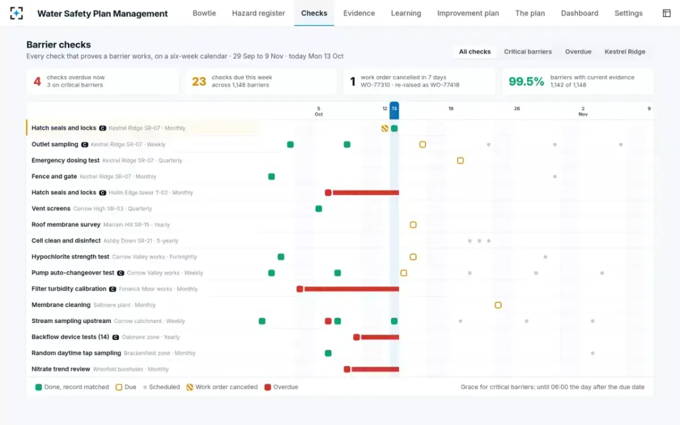680x425 pixels.
Task: Open the done marker for Random daytime tap sampling
Action: 328,353
